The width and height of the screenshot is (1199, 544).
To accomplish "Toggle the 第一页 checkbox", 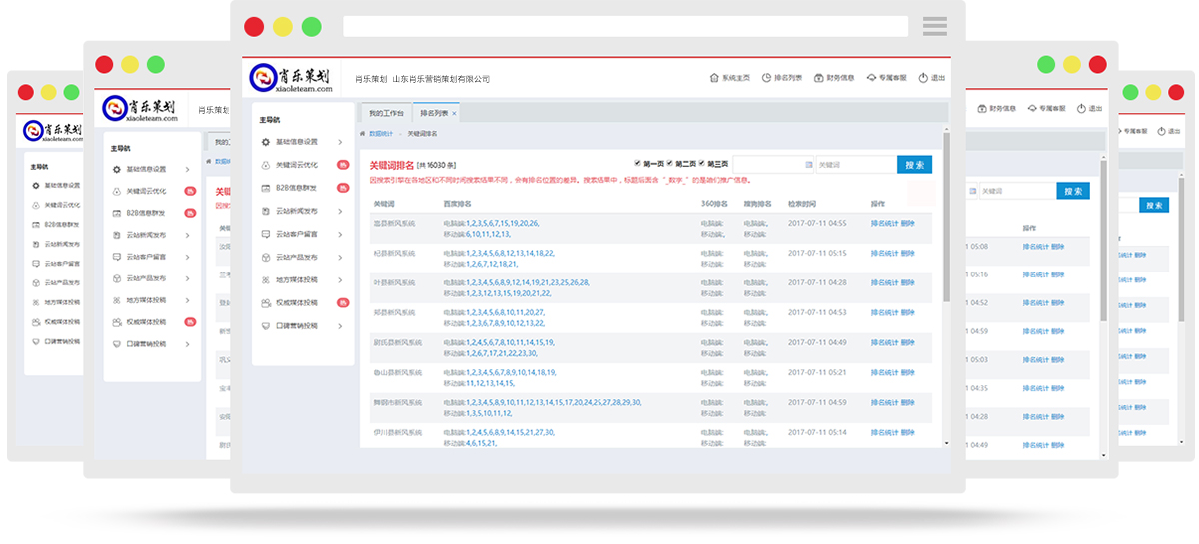I will click(638, 163).
